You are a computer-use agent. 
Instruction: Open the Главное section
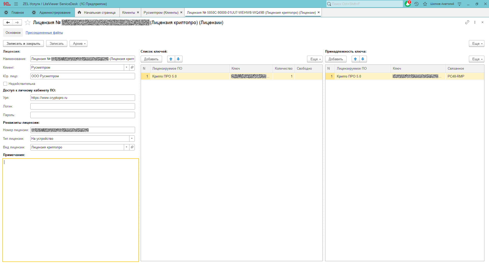pyautogui.click(x=18, y=12)
